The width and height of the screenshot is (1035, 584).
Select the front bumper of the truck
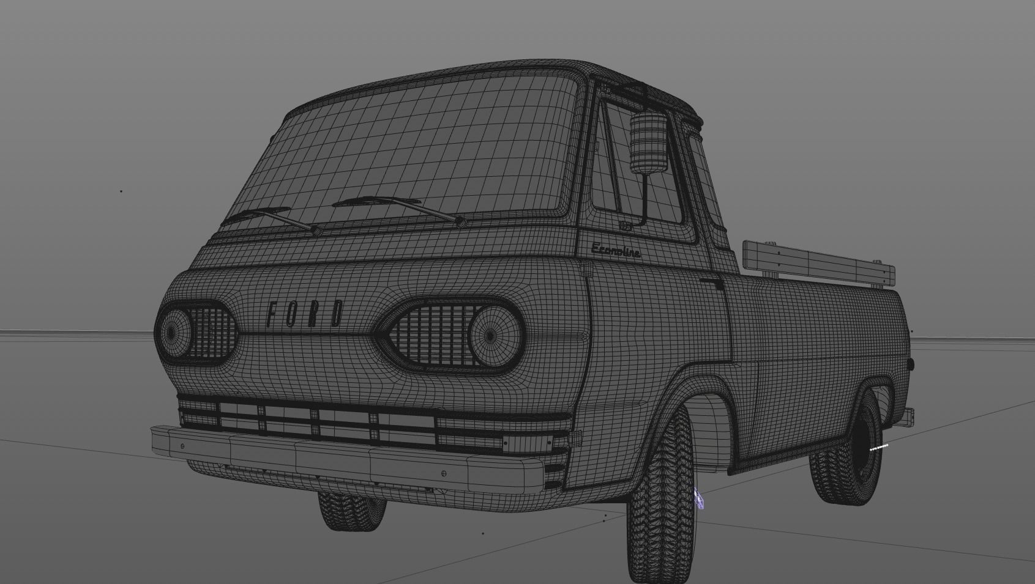348,461
